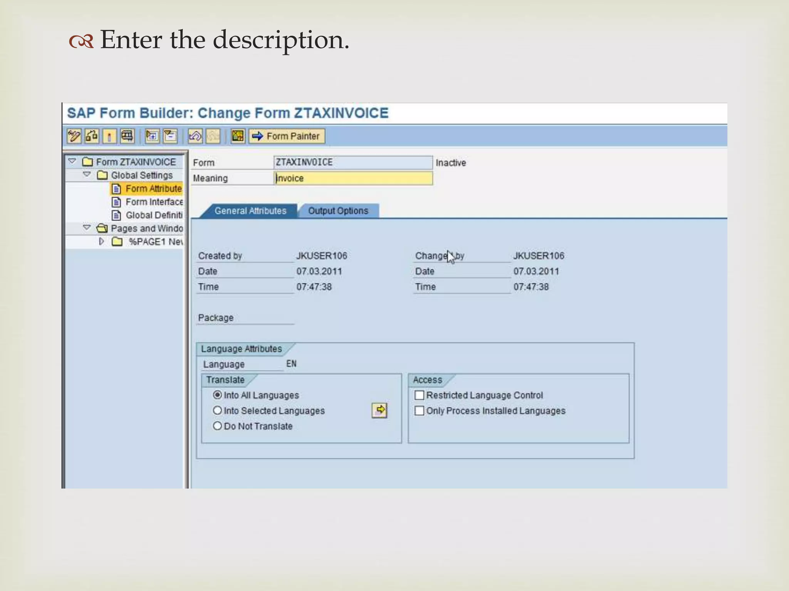Click the grayed Redo toolbar icon
This screenshot has height=591, width=789.
point(213,136)
